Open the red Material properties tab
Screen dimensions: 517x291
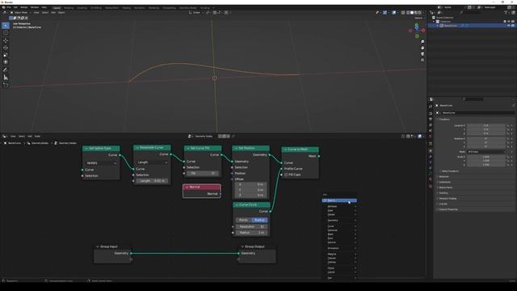coord(431,179)
